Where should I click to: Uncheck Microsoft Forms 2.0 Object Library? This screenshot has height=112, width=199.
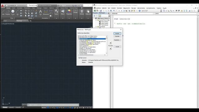(79, 38)
